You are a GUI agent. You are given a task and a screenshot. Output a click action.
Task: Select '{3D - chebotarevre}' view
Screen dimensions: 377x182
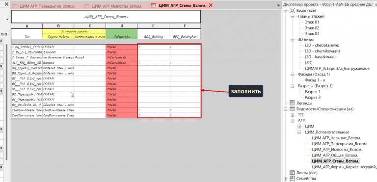click(322, 45)
